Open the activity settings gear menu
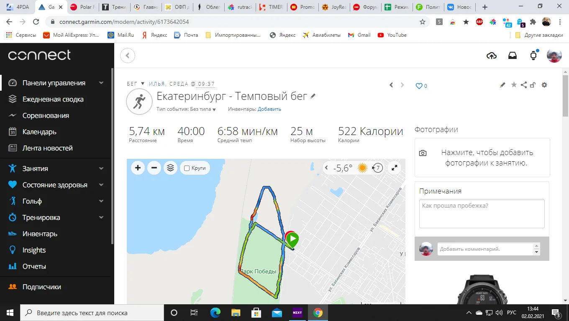 (x=544, y=85)
